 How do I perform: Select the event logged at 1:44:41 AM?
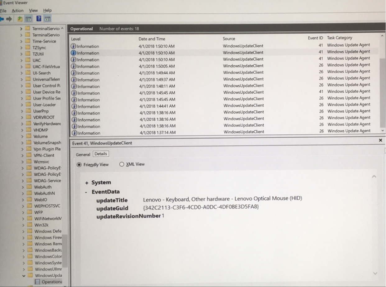[x=225, y=106]
